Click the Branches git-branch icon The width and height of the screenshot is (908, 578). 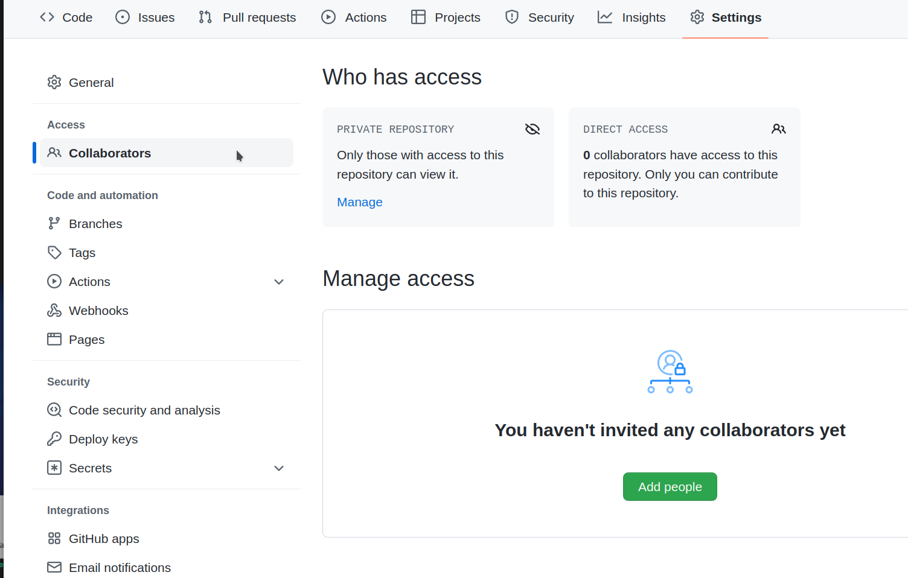coord(54,223)
